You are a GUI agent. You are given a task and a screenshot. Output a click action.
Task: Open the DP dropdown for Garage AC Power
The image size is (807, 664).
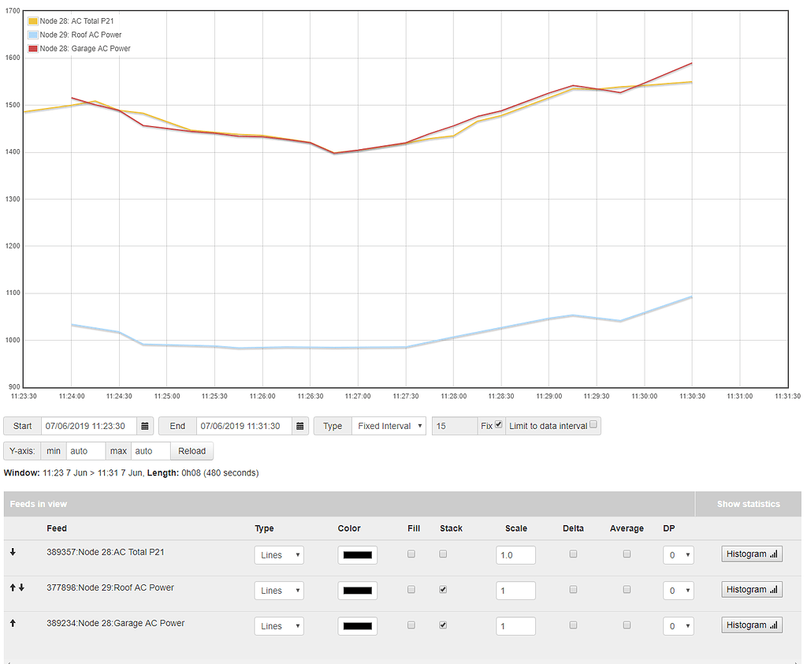(x=679, y=625)
